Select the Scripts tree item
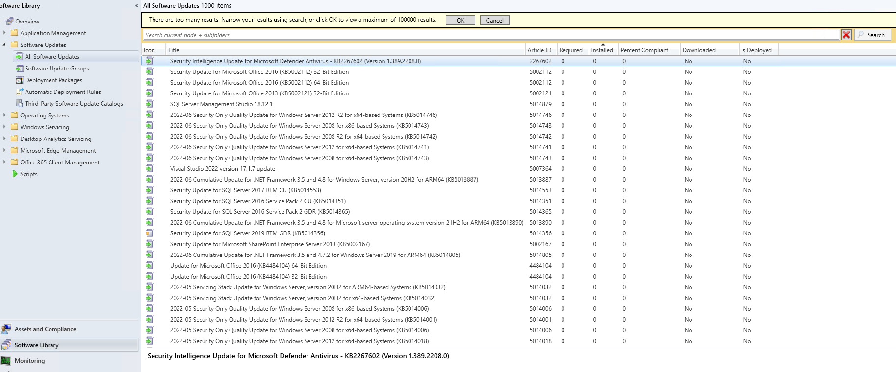Viewport: 896px width, 372px height. (x=28, y=174)
